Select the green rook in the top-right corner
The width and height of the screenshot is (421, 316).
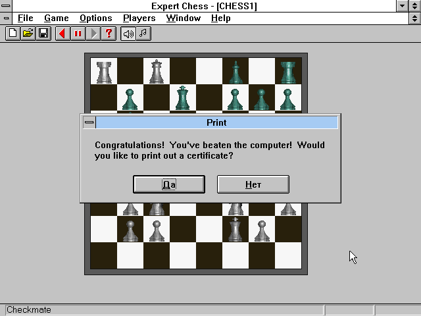click(288, 72)
